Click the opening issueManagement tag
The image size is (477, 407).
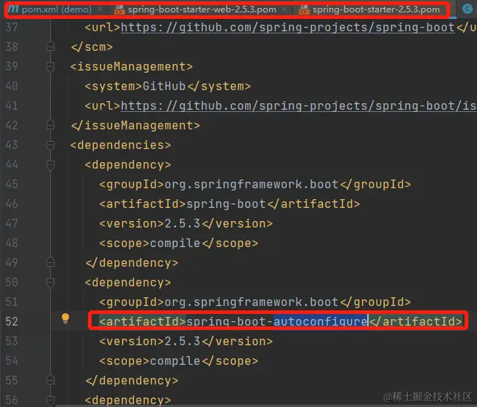point(132,67)
